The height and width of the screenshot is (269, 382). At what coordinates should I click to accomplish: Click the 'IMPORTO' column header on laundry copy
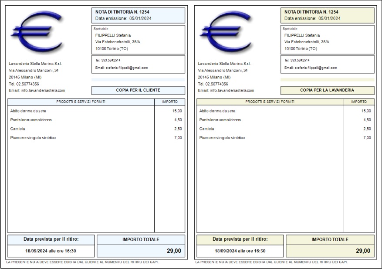[x=359, y=102]
